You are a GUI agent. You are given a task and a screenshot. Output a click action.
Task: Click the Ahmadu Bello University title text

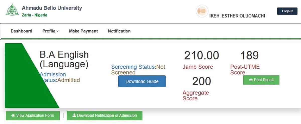click(52, 8)
